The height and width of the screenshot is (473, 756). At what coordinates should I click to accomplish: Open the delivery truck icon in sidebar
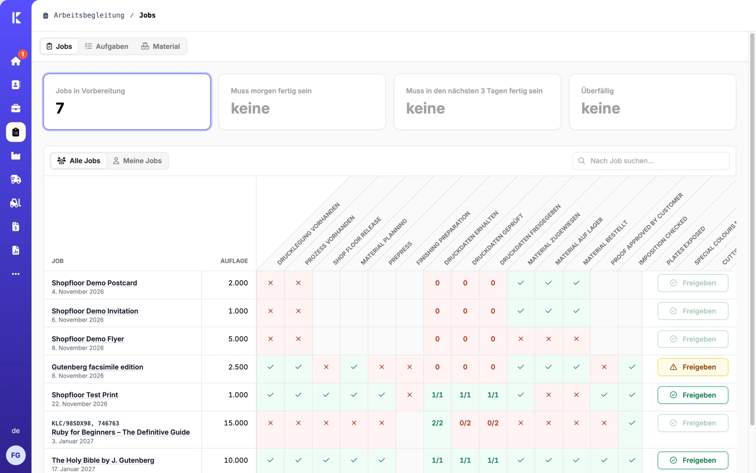tap(16, 179)
